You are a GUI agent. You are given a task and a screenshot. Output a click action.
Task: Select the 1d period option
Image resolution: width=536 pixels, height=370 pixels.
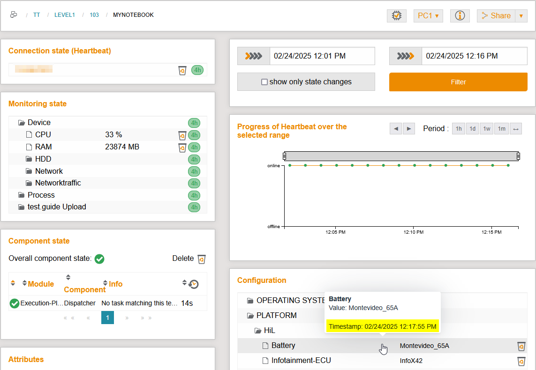coord(473,129)
